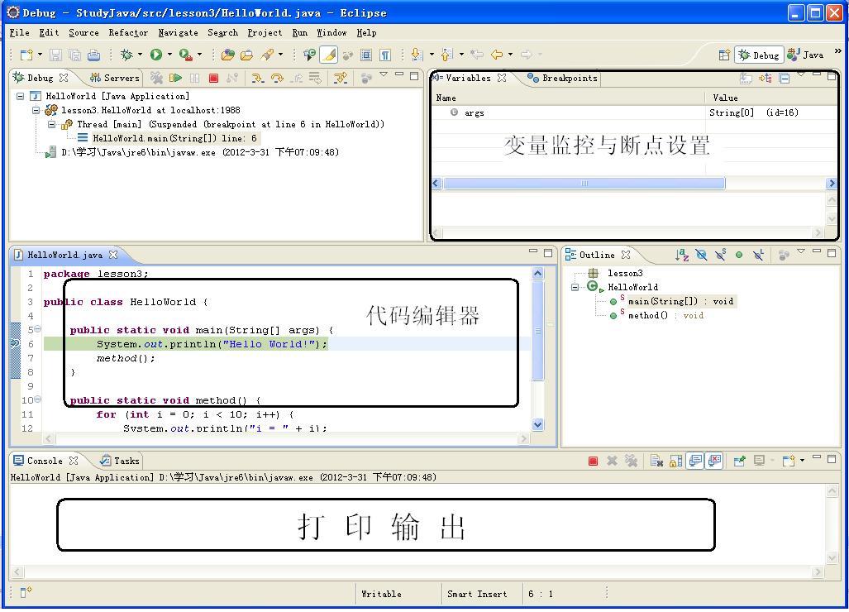The height and width of the screenshot is (612, 849).
Task: Click Open Console icon
Action: pos(789,461)
